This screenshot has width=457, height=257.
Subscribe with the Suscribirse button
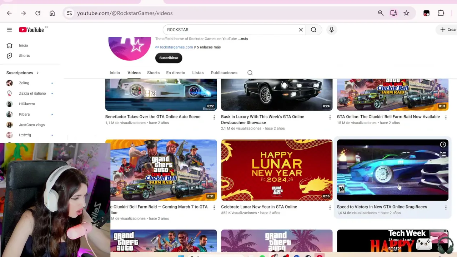click(x=169, y=58)
